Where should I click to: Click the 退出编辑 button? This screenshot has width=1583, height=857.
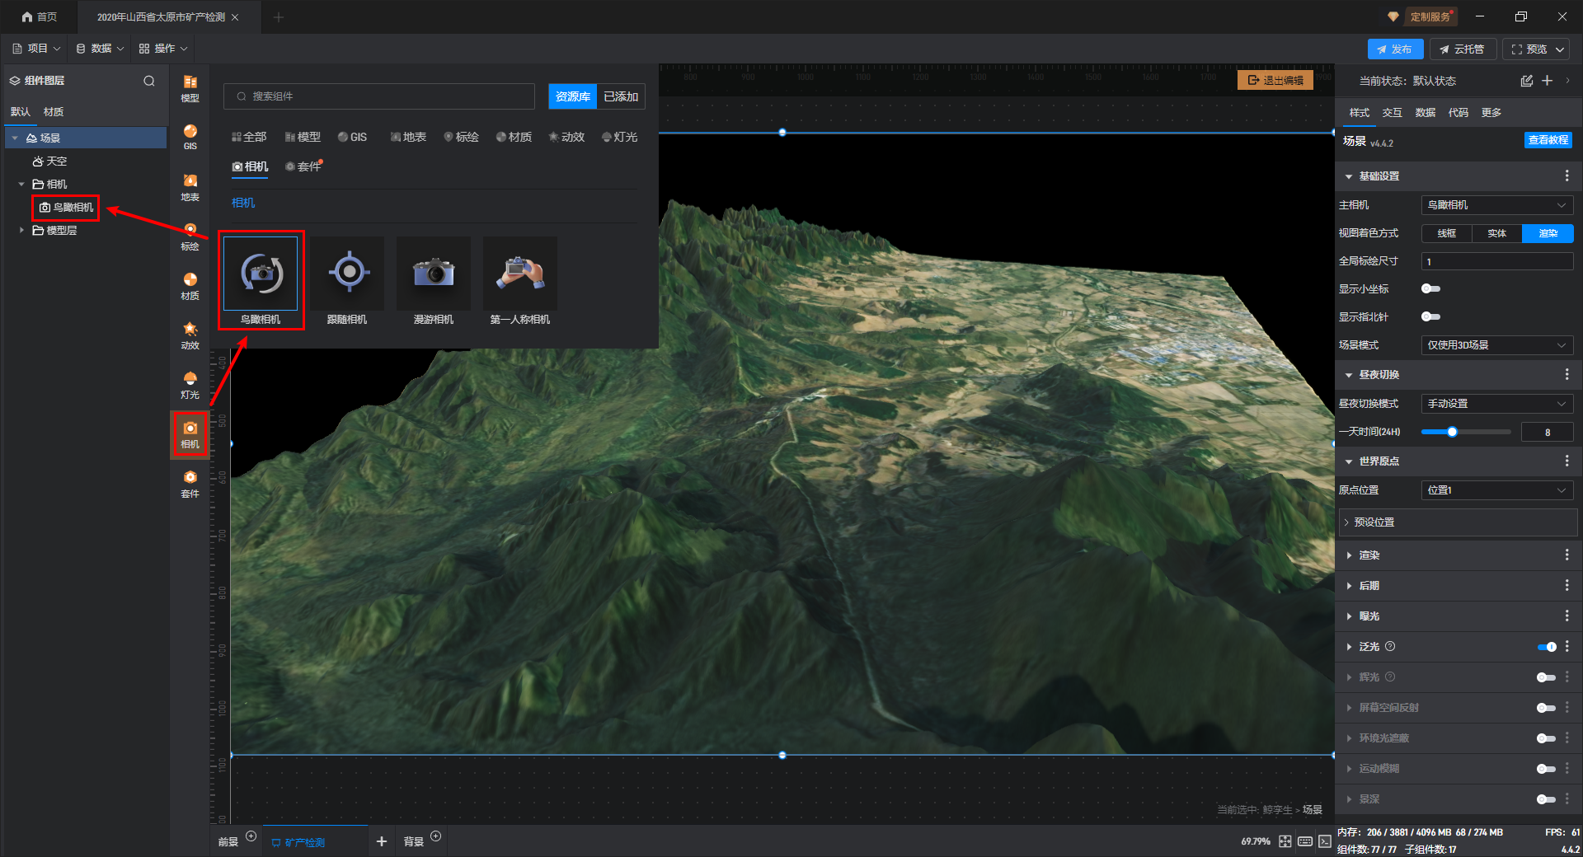(x=1275, y=80)
